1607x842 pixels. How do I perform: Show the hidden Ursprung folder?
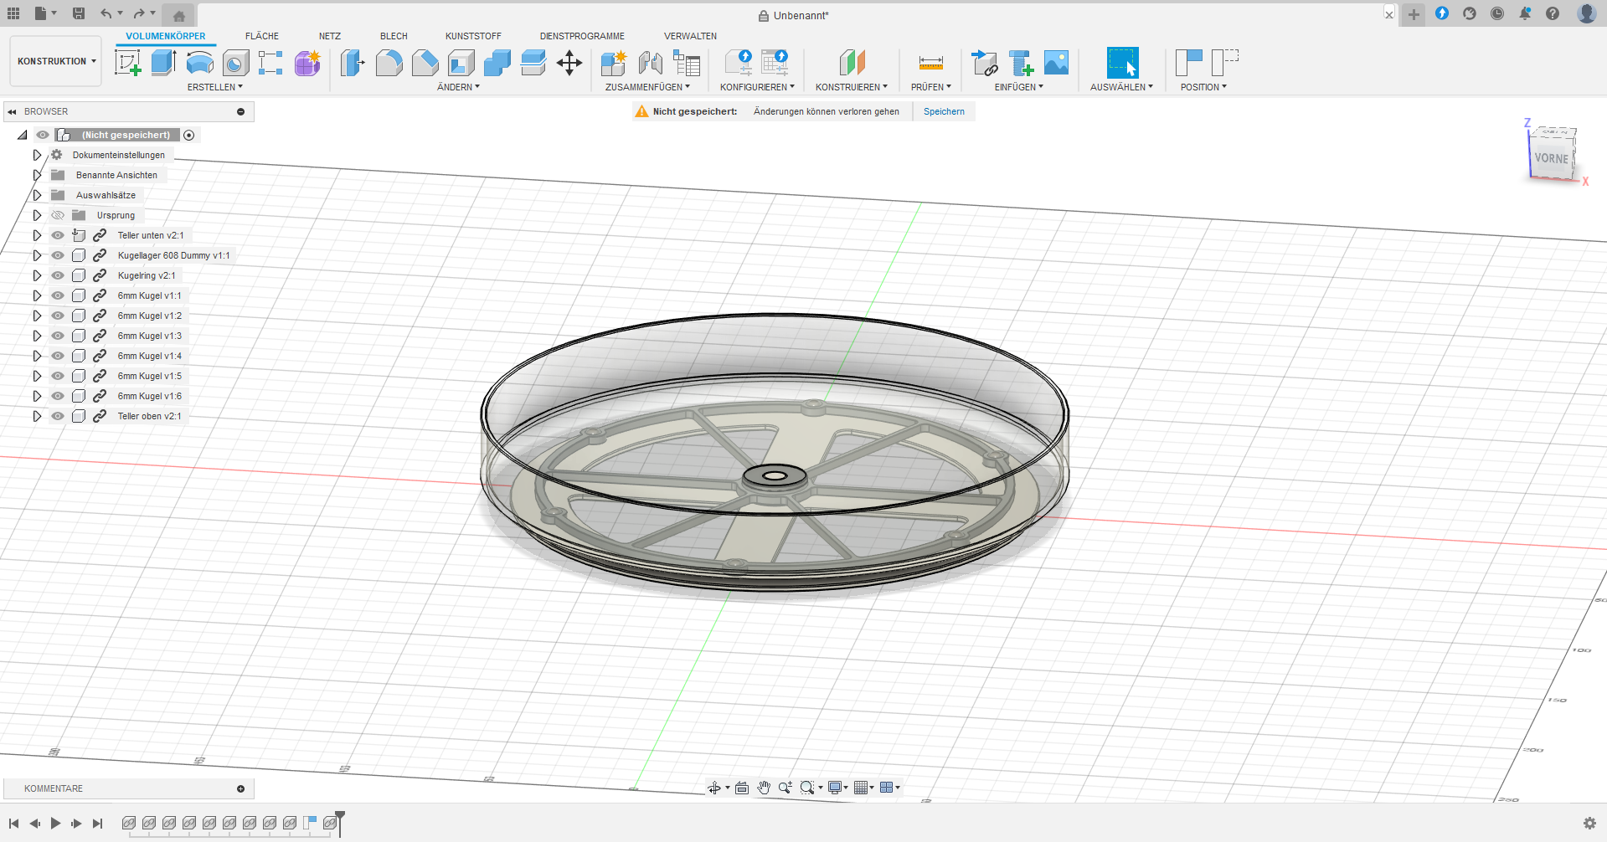58,215
